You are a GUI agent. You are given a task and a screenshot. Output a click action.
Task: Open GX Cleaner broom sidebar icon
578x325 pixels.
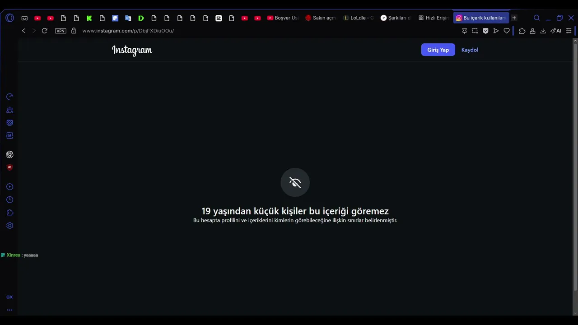[x=9, y=110]
